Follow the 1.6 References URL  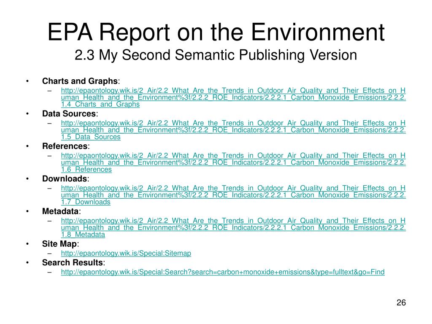tap(233, 162)
